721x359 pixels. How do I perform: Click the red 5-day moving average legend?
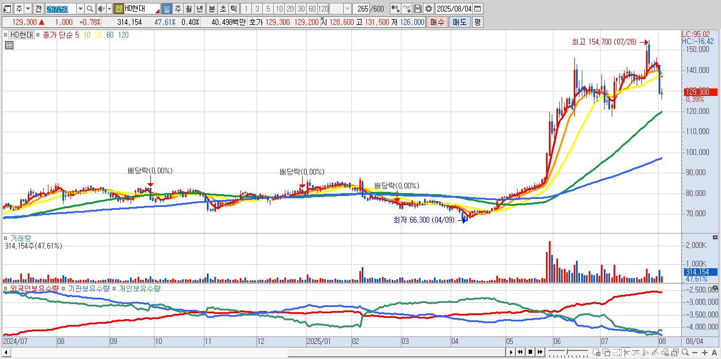(x=77, y=35)
